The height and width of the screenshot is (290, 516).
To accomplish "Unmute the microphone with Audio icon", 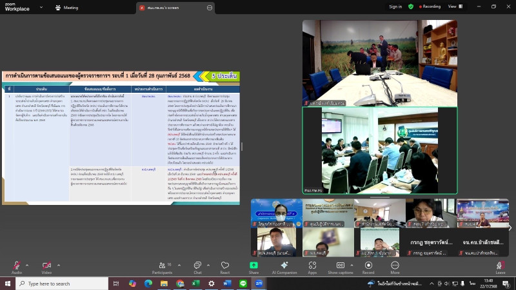I will 15,266.
